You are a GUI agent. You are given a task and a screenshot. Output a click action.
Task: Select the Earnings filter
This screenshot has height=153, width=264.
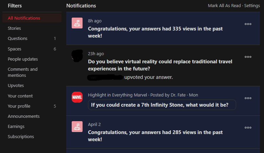click(x=16, y=126)
